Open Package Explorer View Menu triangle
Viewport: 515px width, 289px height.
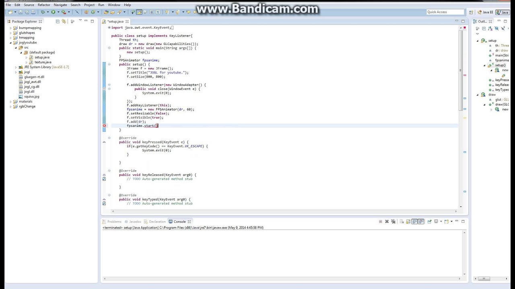(x=80, y=20)
